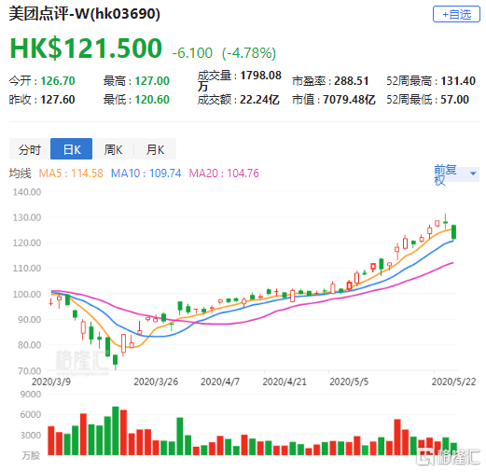Image resolution: width=486 pixels, height=472 pixels.
Task: Select the 日K daily chart tab
Action: point(72,149)
